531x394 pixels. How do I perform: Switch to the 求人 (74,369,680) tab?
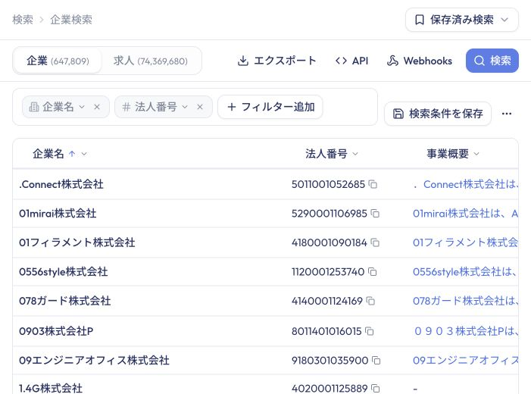point(150,61)
